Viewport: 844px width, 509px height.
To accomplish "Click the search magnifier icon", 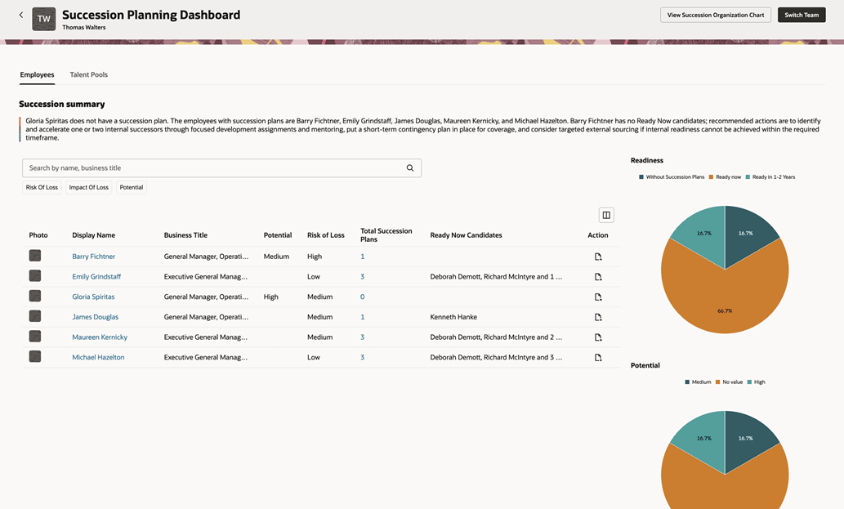I will [x=409, y=167].
